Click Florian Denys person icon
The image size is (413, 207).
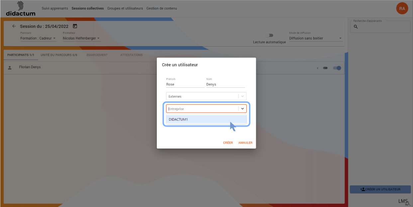point(10,67)
